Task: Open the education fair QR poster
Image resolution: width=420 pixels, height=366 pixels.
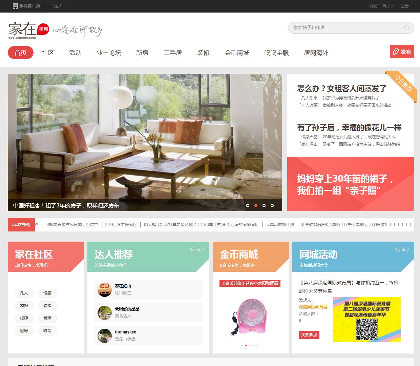Action: tap(367, 319)
